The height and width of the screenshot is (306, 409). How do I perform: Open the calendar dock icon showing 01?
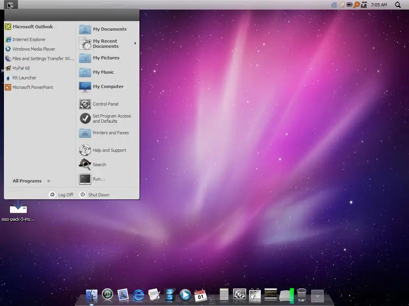(x=201, y=296)
